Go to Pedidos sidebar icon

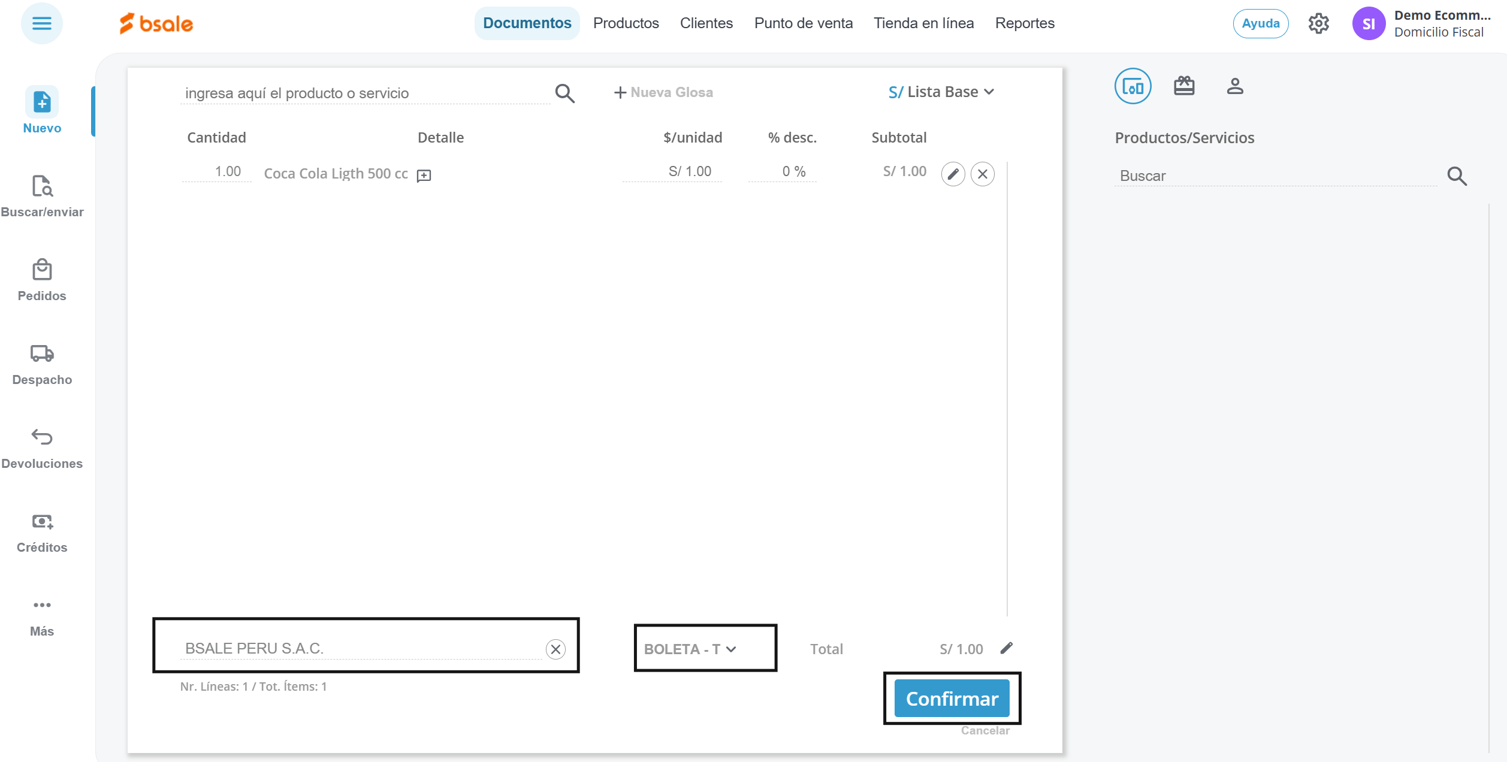click(42, 270)
